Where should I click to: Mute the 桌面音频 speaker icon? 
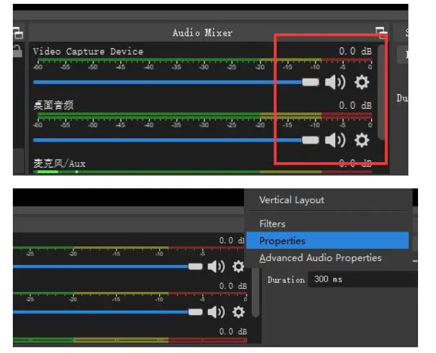pos(335,140)
